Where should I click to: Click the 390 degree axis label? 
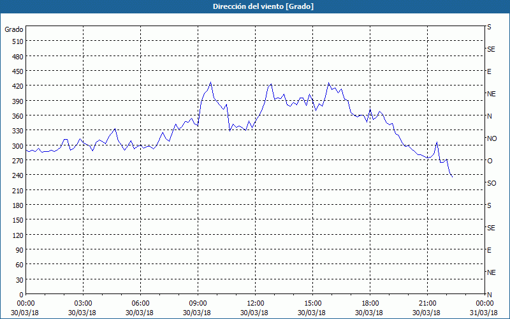(18, 101)
